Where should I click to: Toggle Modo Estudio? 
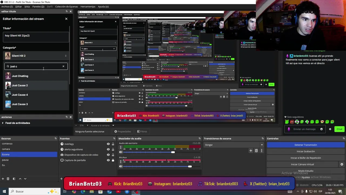[x=306, y=171]
